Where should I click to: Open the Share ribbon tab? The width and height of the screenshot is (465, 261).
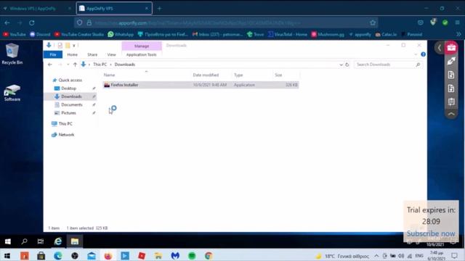pos(92,54)
